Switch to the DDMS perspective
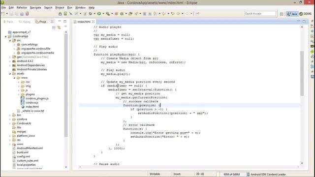 pyautogui.click(x=305, y=14)
